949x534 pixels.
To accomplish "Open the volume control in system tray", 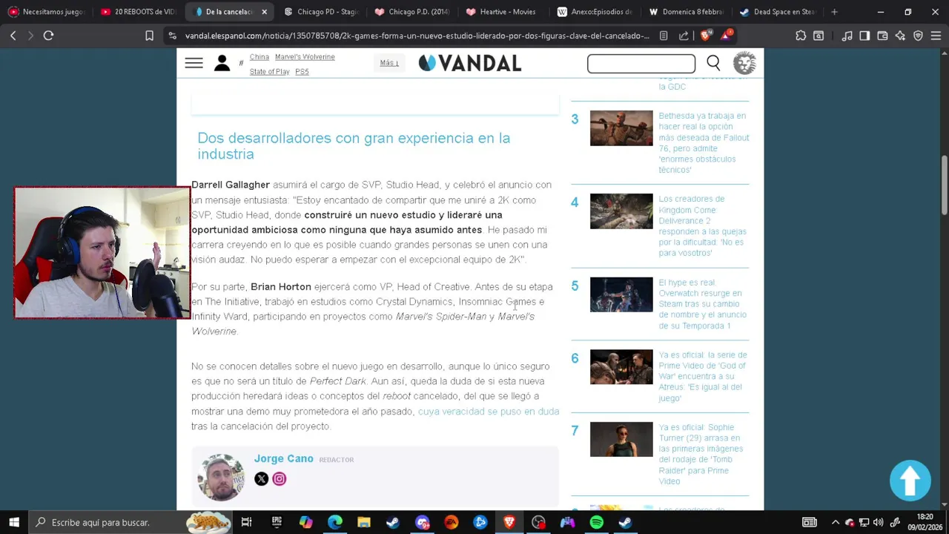I will click(x=879, y=522).
